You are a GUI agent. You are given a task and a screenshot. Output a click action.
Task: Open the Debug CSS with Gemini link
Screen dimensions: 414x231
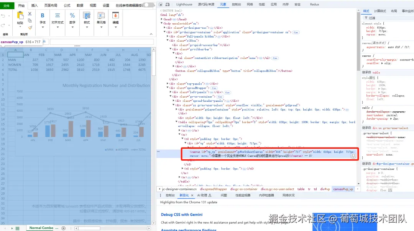(182, 215)
